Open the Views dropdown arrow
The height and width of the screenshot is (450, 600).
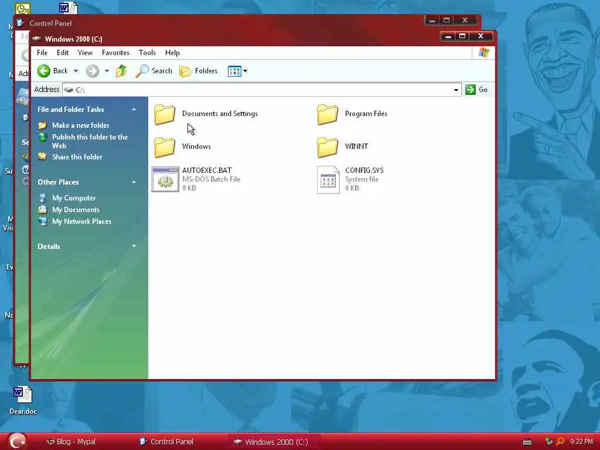pyautogui.click(x=246, y=71)
